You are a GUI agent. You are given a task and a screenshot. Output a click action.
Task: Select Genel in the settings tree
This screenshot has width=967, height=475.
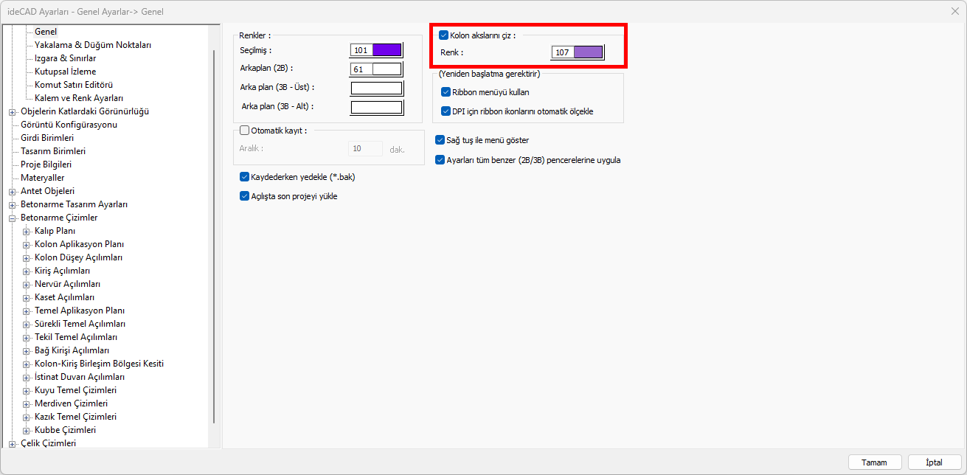pos(46,32)
